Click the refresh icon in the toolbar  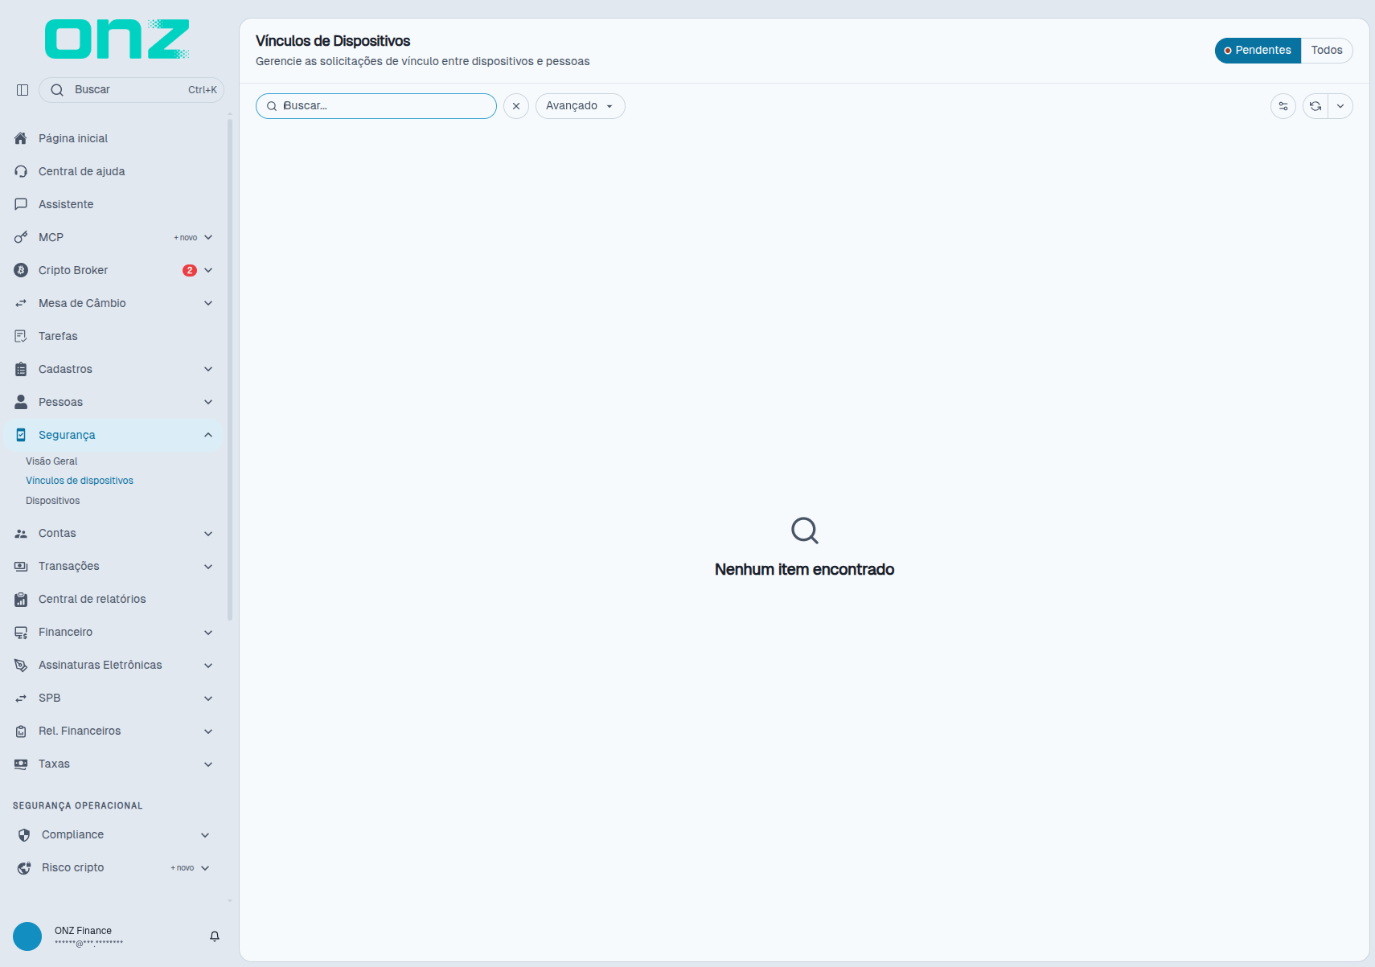coord(1315,106)
